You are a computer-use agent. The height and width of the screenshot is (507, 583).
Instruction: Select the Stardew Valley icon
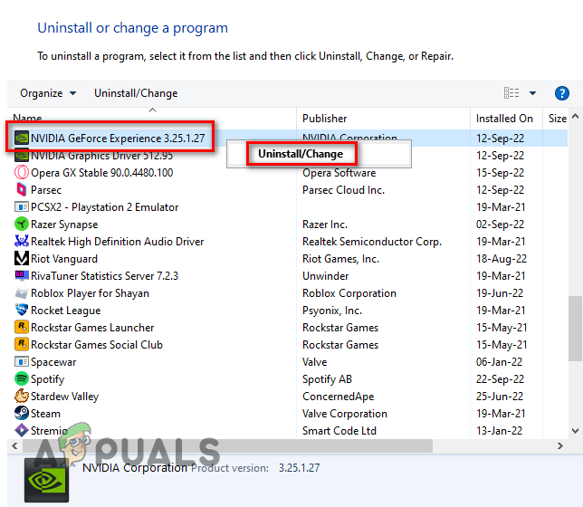22,397
